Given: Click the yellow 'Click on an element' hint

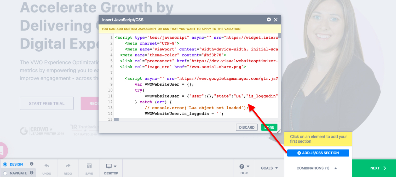Looking at the screenshot, I should (318, 139).
